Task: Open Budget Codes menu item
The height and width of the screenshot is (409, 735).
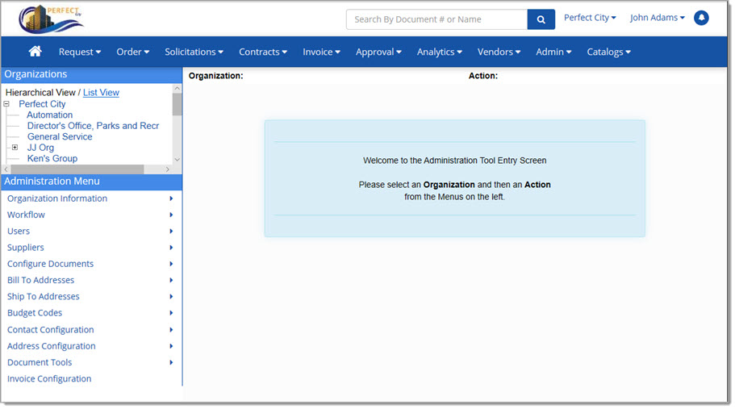Action: 34,313
